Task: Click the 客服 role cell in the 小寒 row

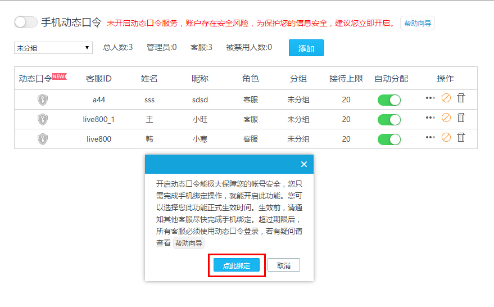Action: (251, 139)
